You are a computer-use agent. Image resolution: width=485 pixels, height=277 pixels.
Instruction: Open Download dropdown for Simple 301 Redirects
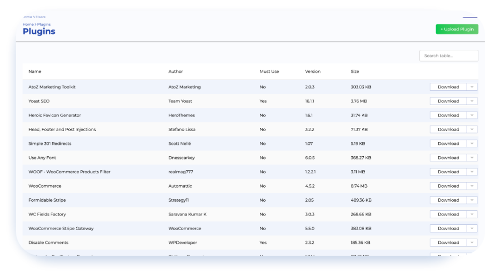472,143
